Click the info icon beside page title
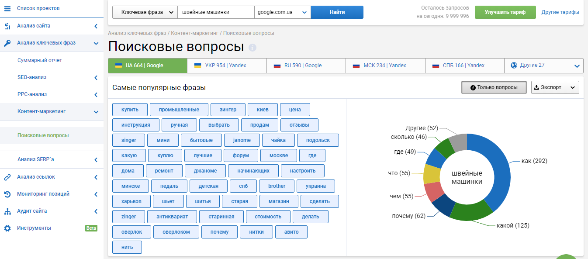The width and height of the screenshot is (588, 259). pyautogui.click(x=252, y=48)
